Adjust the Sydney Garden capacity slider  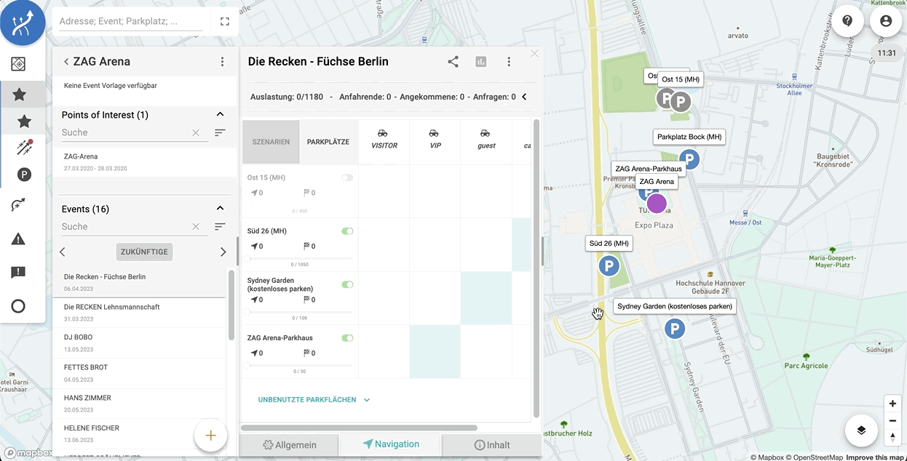click(299, 312)
